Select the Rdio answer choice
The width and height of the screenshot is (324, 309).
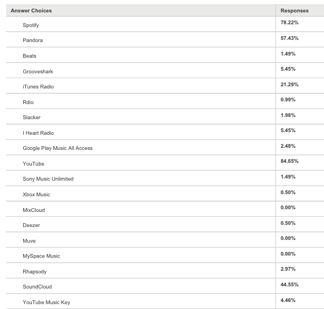coord(29,102)
